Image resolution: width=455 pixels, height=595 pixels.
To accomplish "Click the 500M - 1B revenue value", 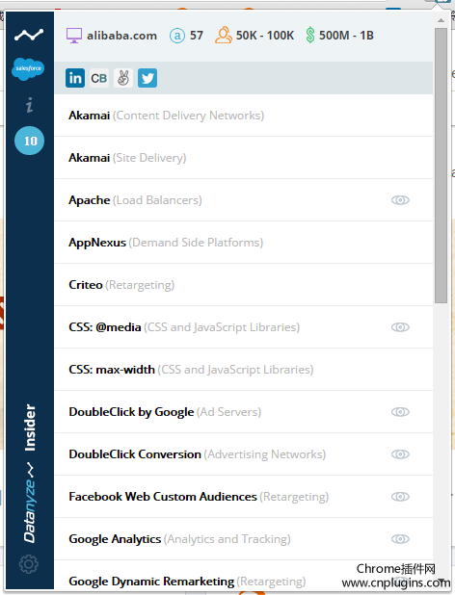I will point(346,36).
